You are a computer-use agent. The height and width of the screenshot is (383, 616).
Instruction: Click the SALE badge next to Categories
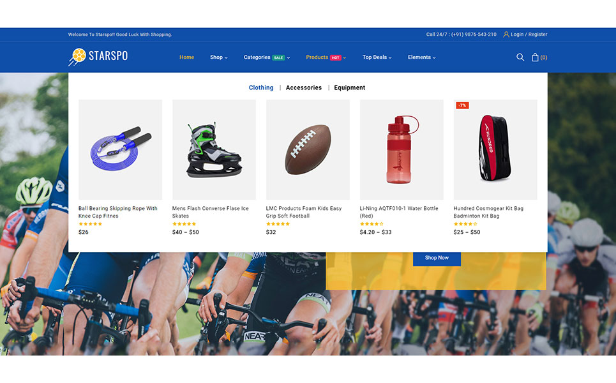click(278, 57)
